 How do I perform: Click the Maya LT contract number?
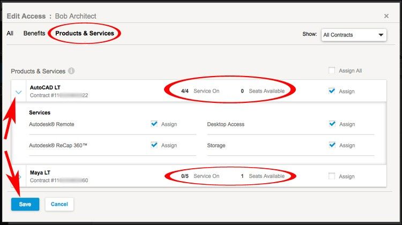pos(59,181)
